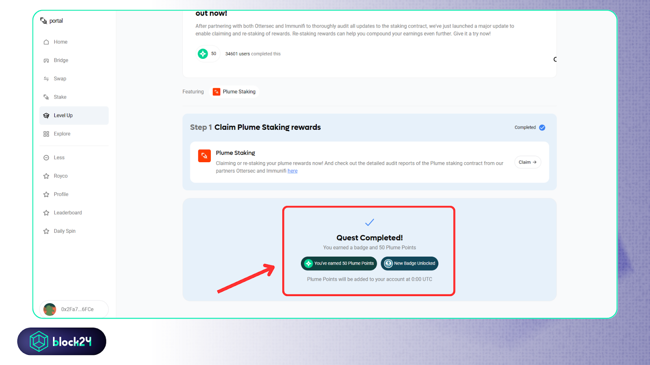
Task: Click the blue Completed checkmark
Action: pyautogui.click(x=542, y=127)
